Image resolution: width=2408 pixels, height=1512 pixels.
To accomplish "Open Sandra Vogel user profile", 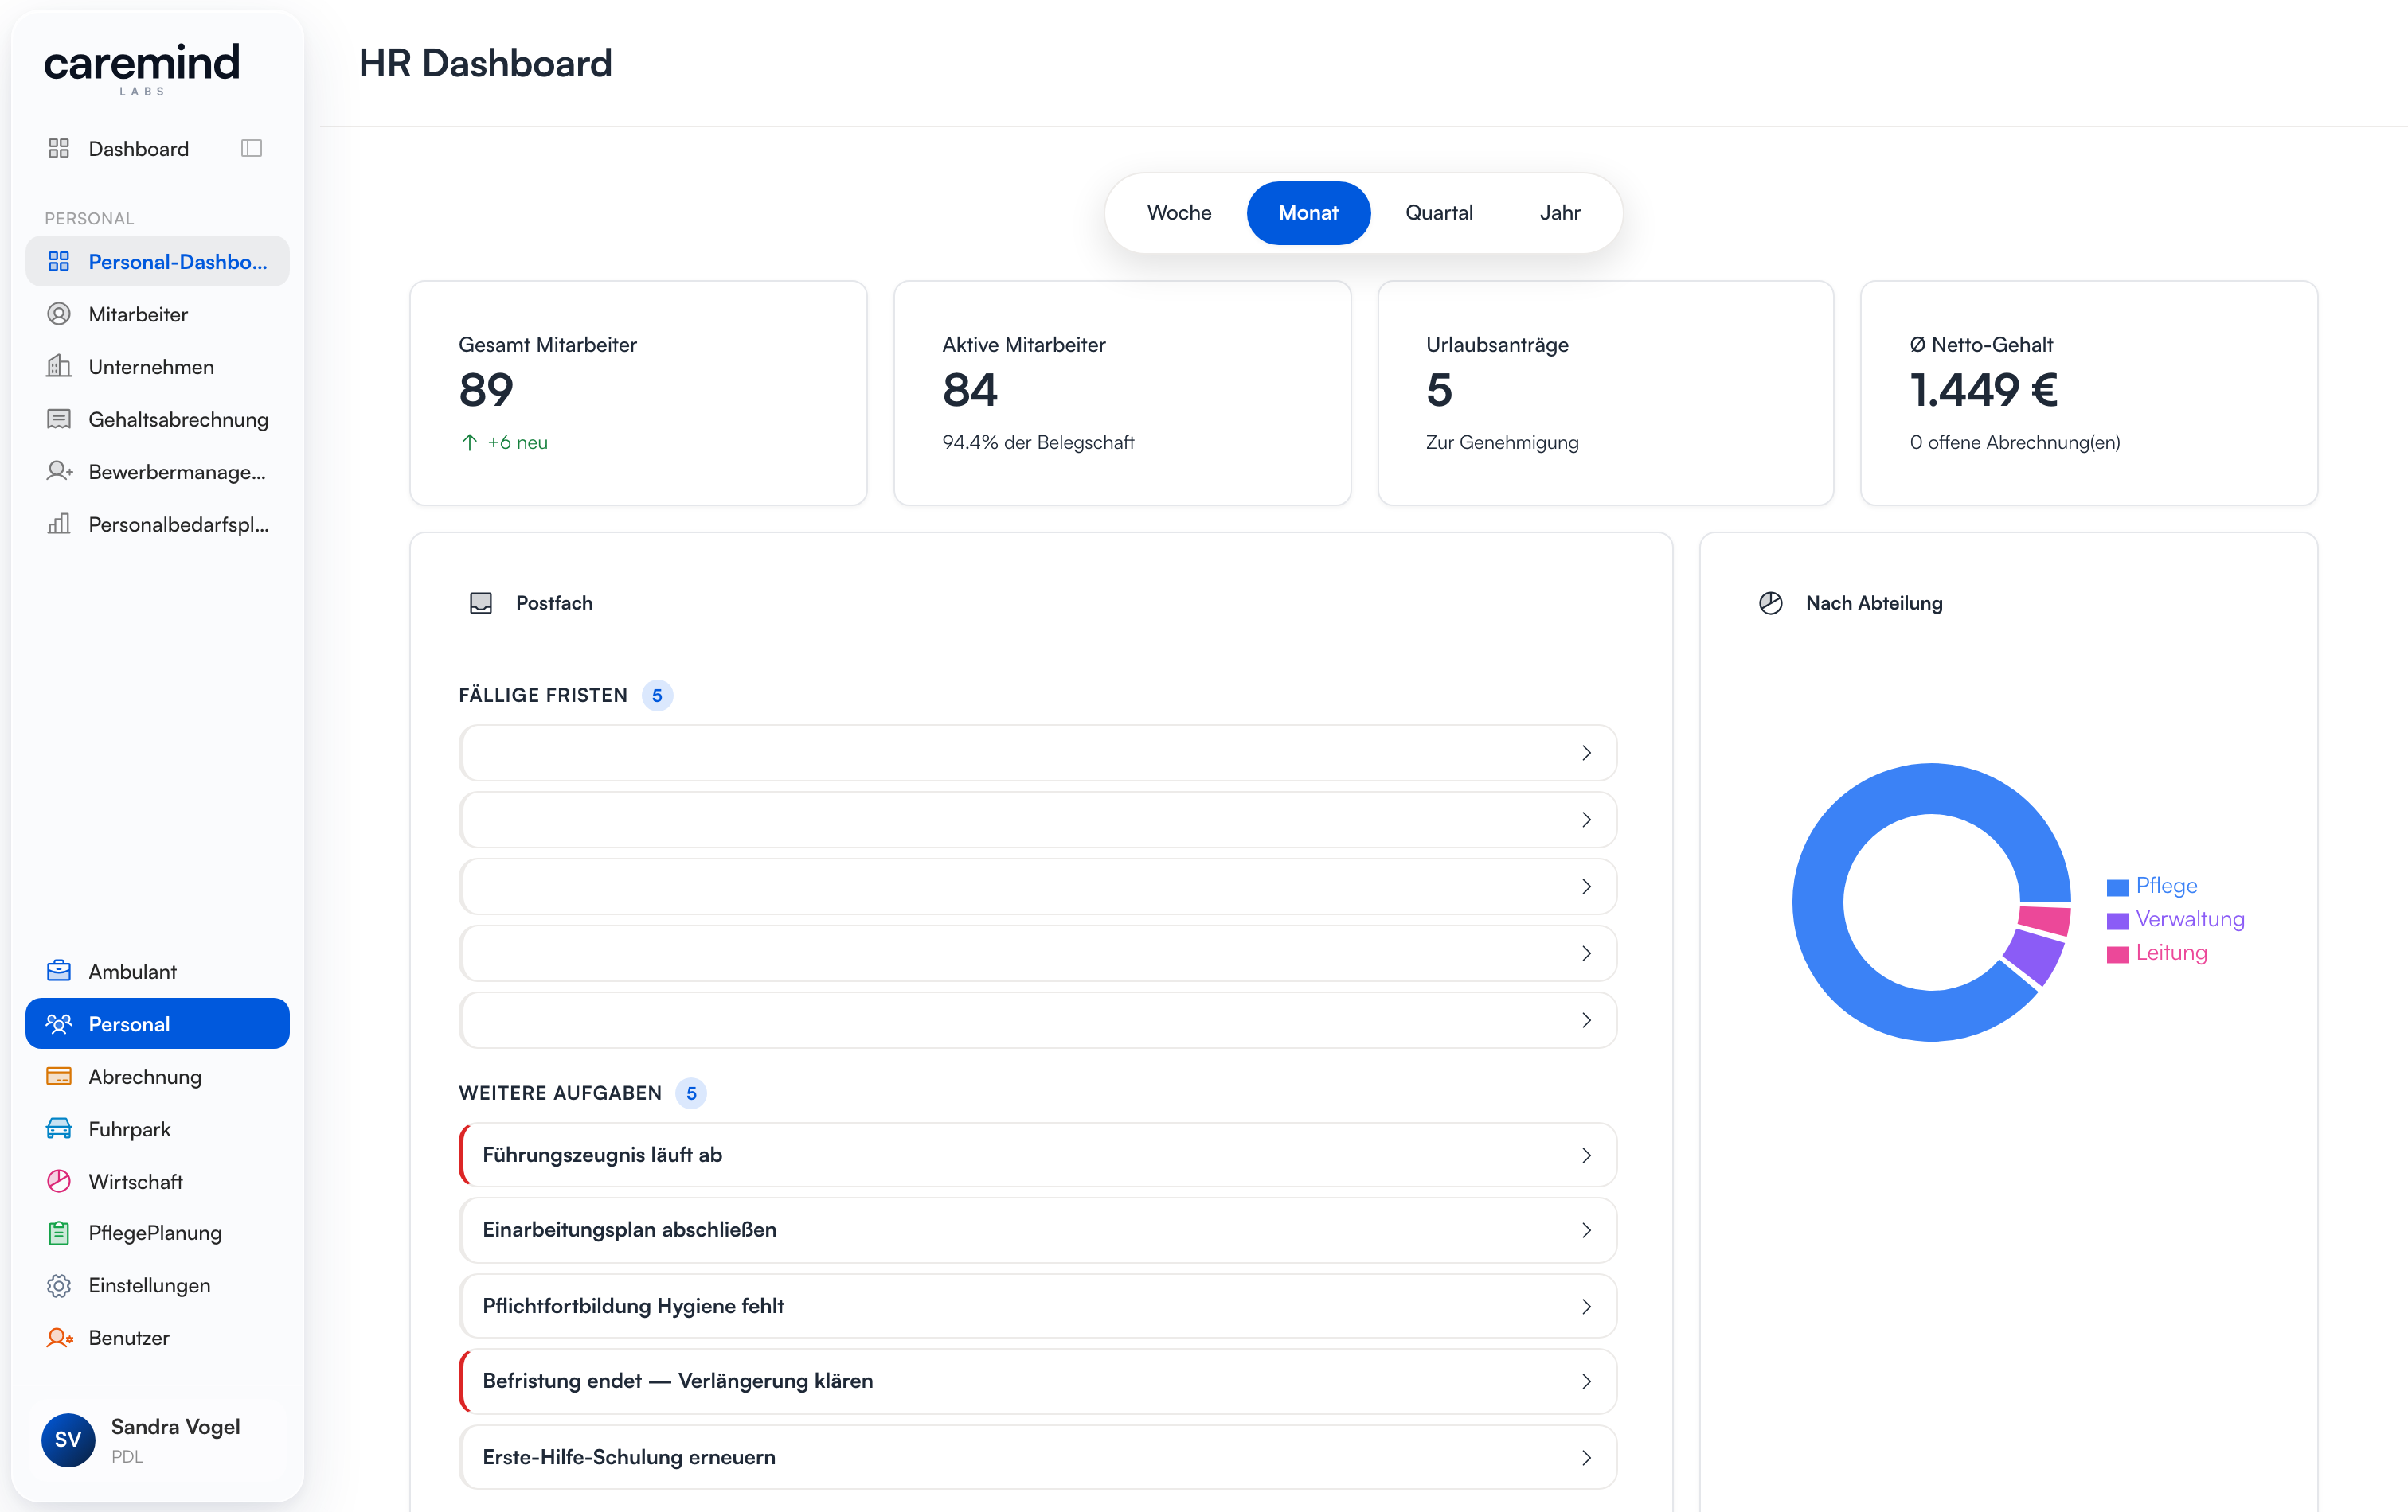I will [142, 1440].
